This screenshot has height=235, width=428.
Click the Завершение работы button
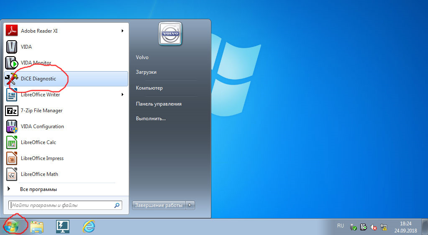(x=159, y=205)
